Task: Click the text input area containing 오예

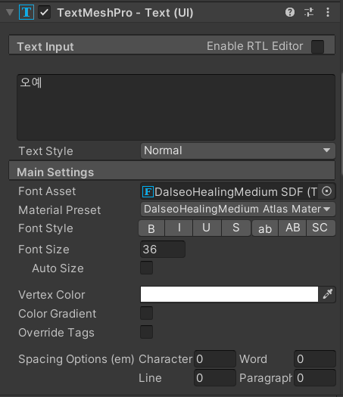Action: [x=176, y=107]
